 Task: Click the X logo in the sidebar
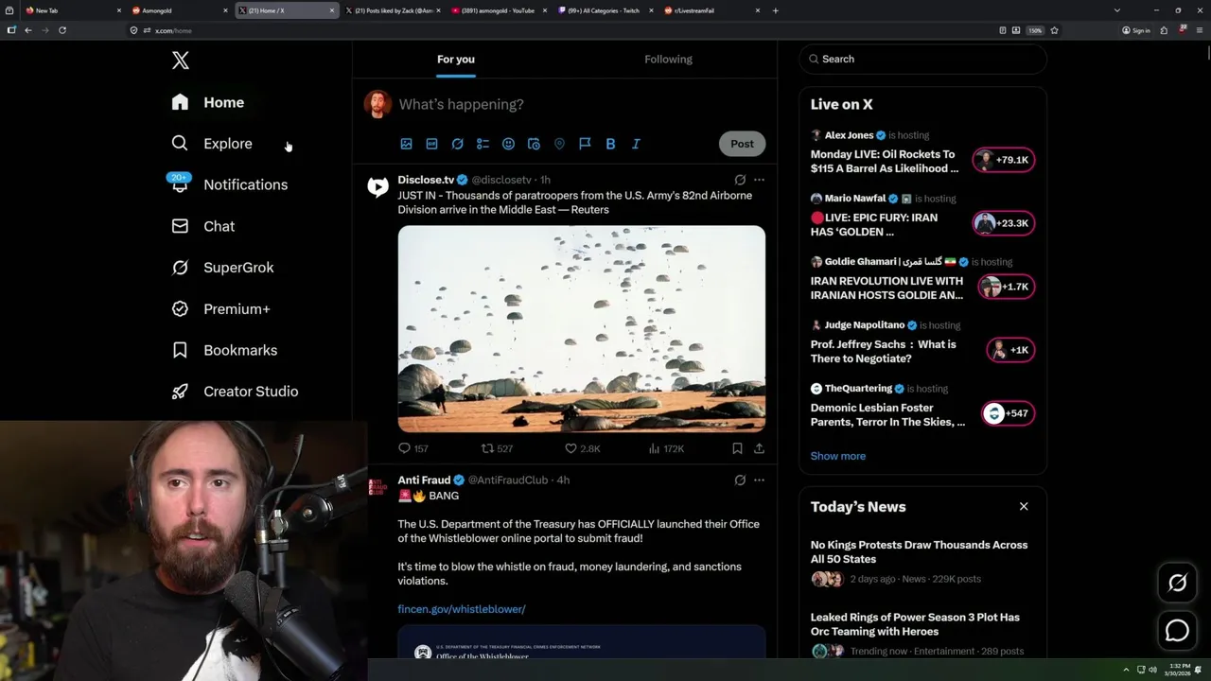coord(180,61)
